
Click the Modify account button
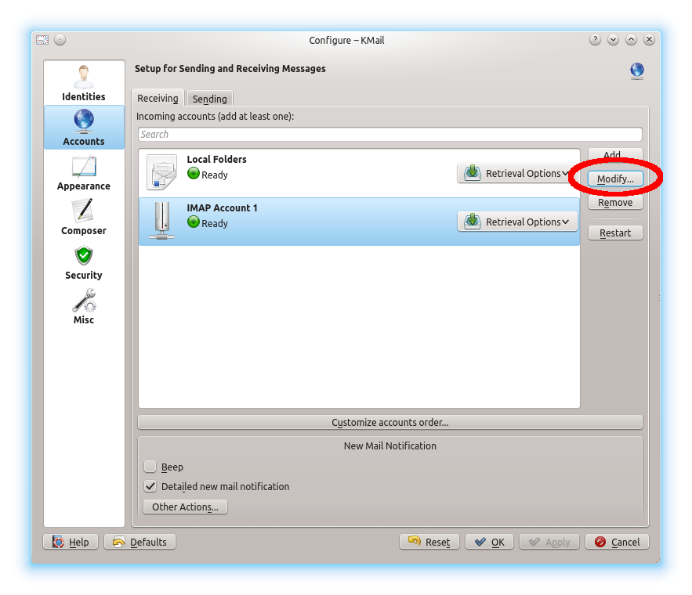(615, 179)
